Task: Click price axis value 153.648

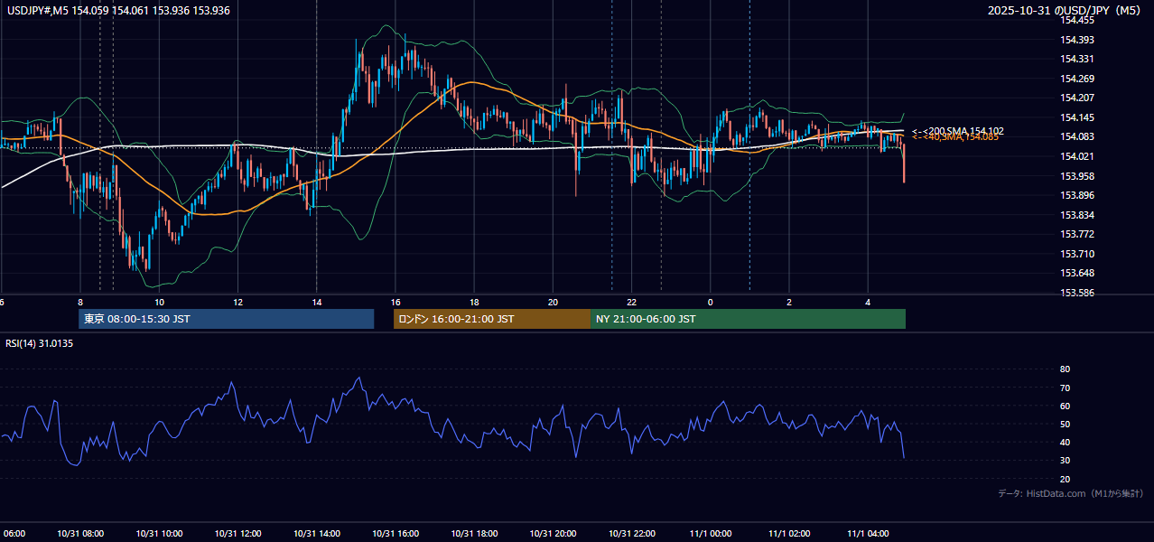Action: (x=1077, y=273)
